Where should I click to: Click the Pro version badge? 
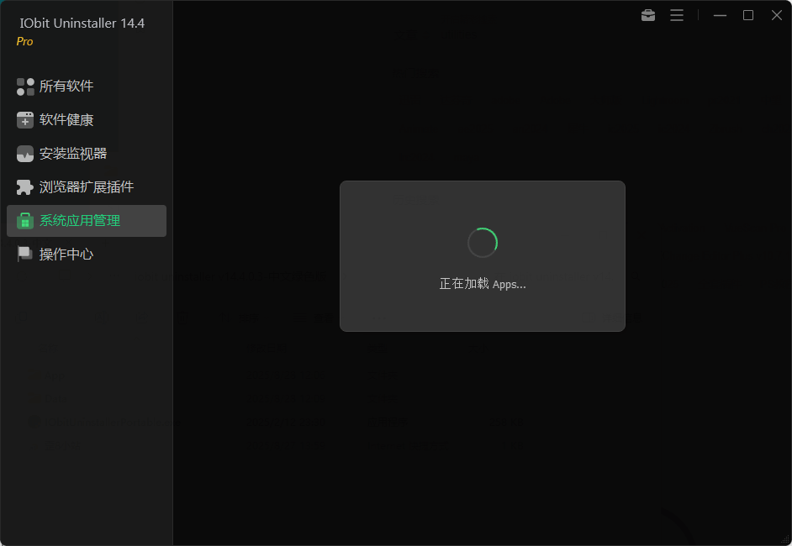click(x=24, y=41)
